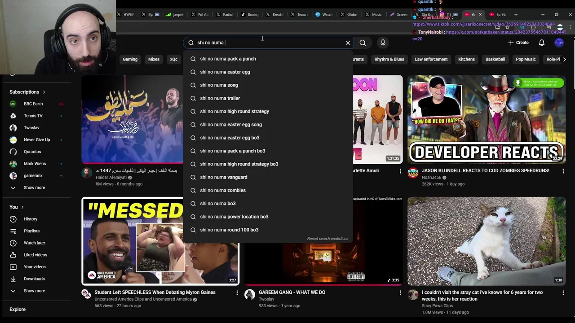Choose suggestion shi no numa easter egg
The width and height of the screenshot is (575, 323).
click(x=268, y=72)
